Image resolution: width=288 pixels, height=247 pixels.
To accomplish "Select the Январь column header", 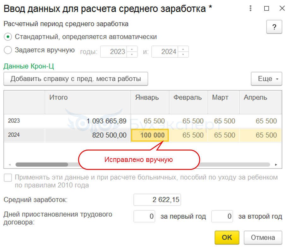I will [x=150, y=102].
